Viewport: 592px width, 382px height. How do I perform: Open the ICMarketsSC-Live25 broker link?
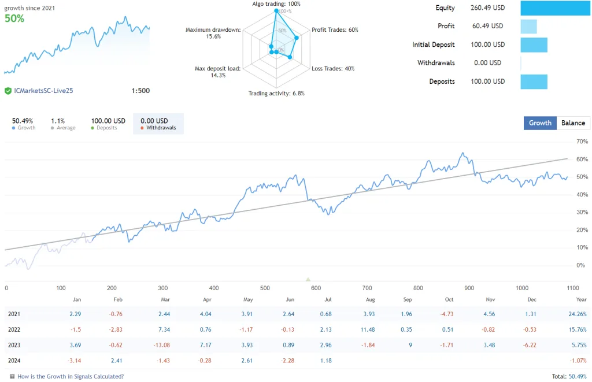click(x=43, y=90)
